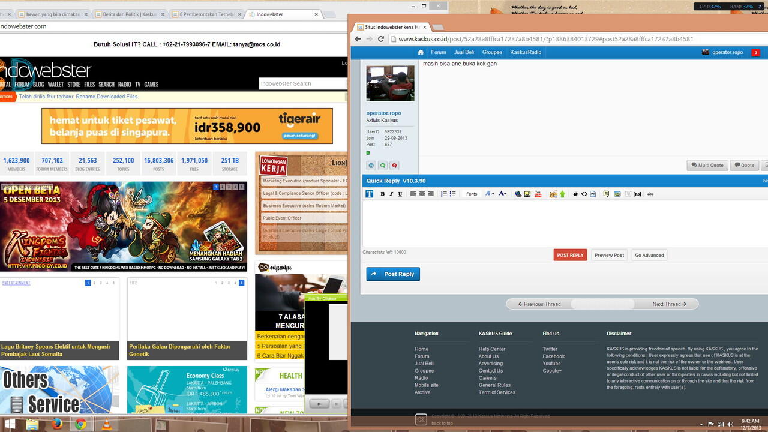Switch to 8 Pemberontakan Terhebat tab
This screenshot has height=432, width=768.
pyautogui.click(x=207, y=14)
